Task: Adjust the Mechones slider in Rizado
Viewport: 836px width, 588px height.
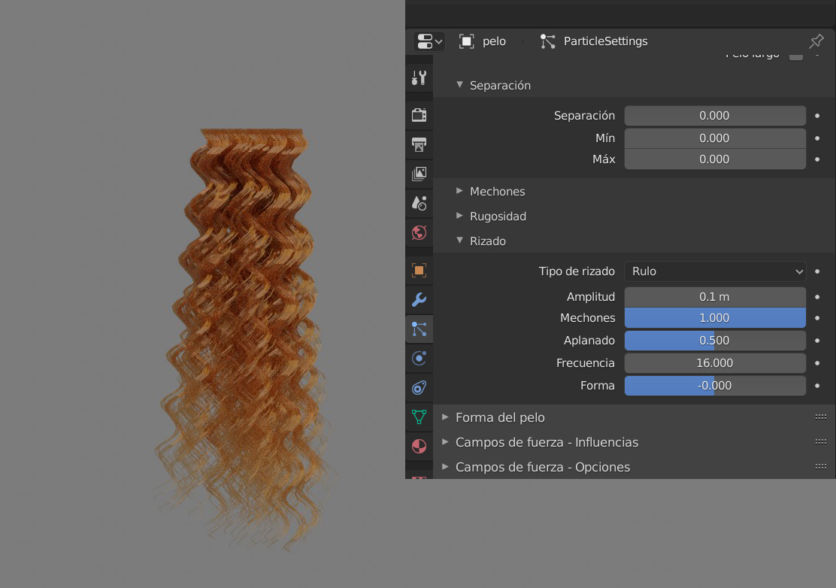Action: pyautogui.click(x=715, y=318)
